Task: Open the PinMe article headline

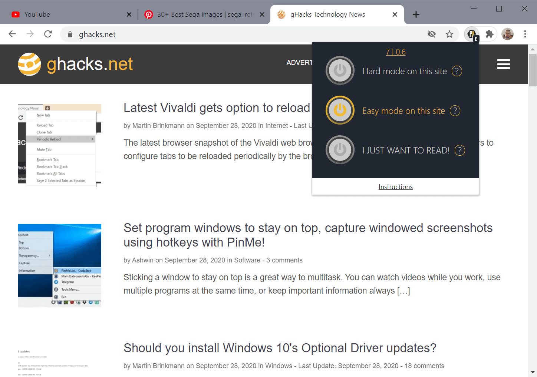Action: [x=308, y=235]
